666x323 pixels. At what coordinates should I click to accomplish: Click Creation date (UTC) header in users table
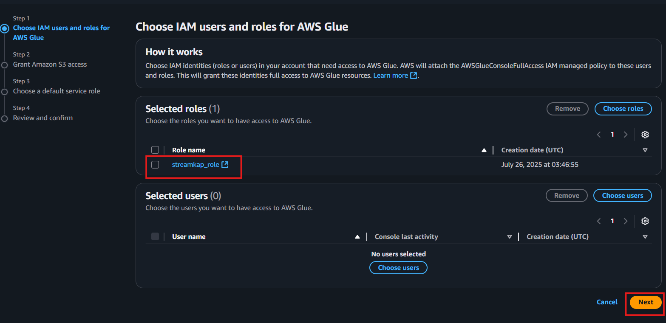click(558, 237)
